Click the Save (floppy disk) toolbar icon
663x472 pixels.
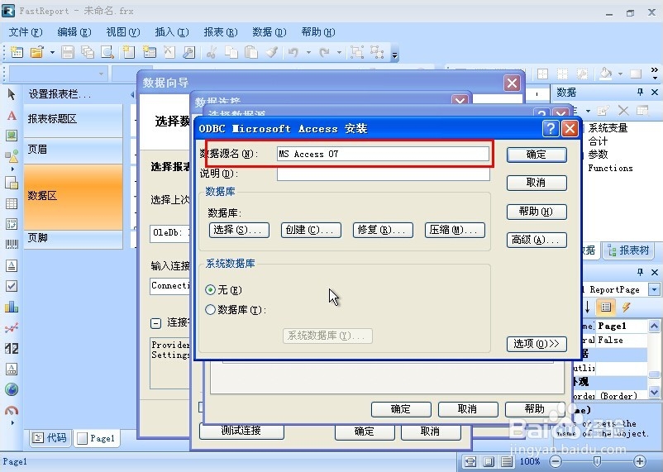(x=68, y=52)
